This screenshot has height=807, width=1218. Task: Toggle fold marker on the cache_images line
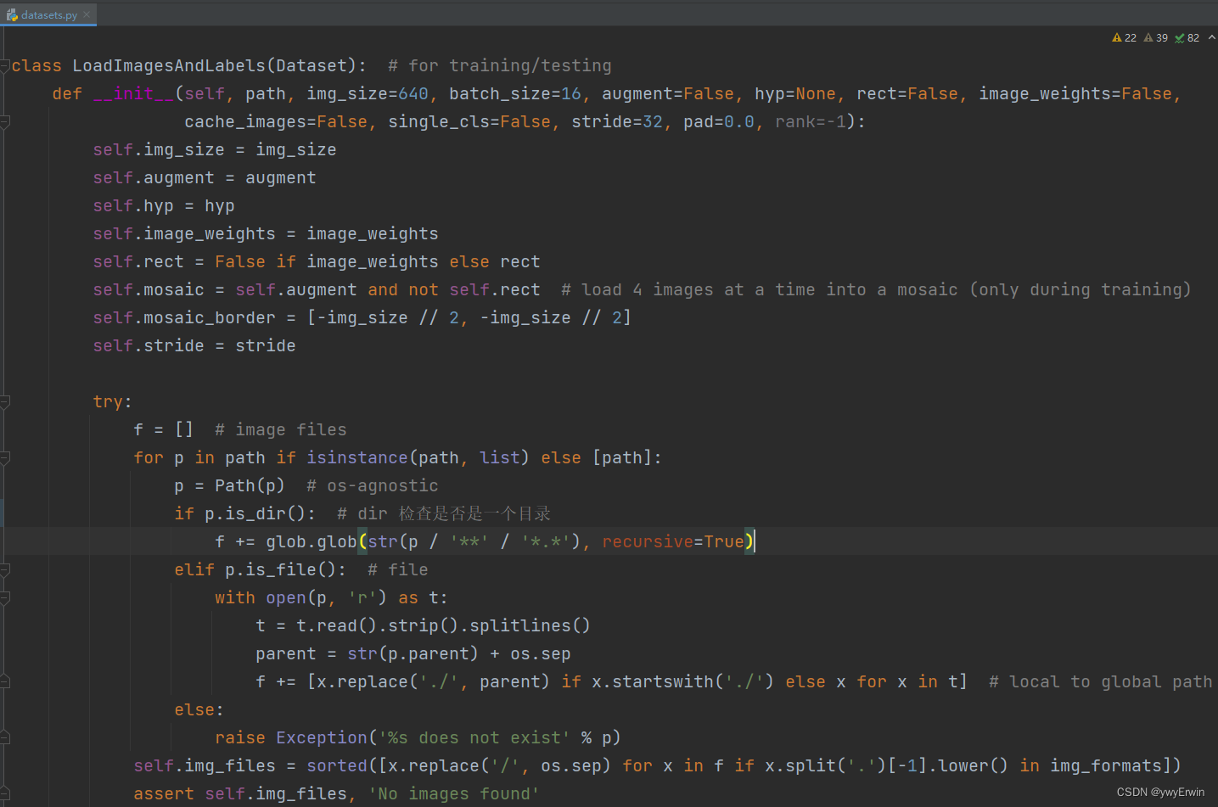pos(4,122)
